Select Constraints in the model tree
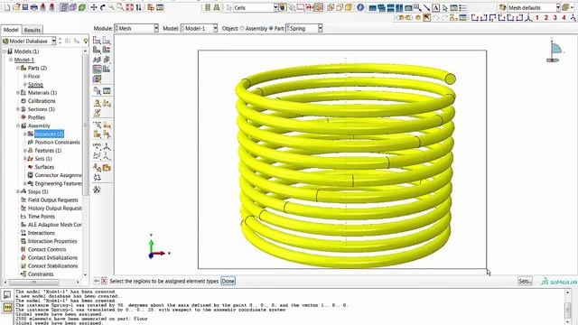This screenshot has height=325, width=578. click(41, 274)
